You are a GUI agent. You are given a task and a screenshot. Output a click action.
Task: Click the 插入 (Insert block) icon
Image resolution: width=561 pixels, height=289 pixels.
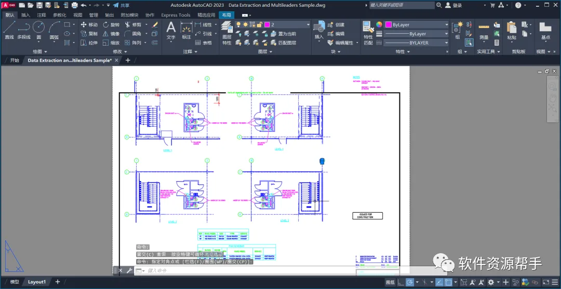pos(319,30)
